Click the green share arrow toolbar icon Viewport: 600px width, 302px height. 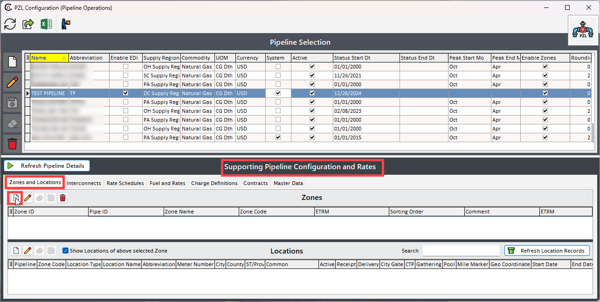point(28,24)
